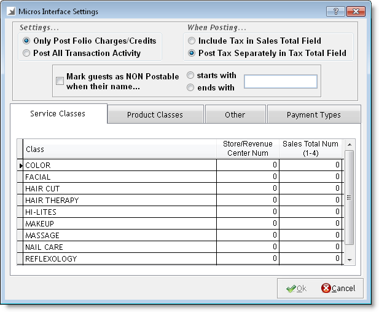Switch to the Product Classes tab

(155, 115)
